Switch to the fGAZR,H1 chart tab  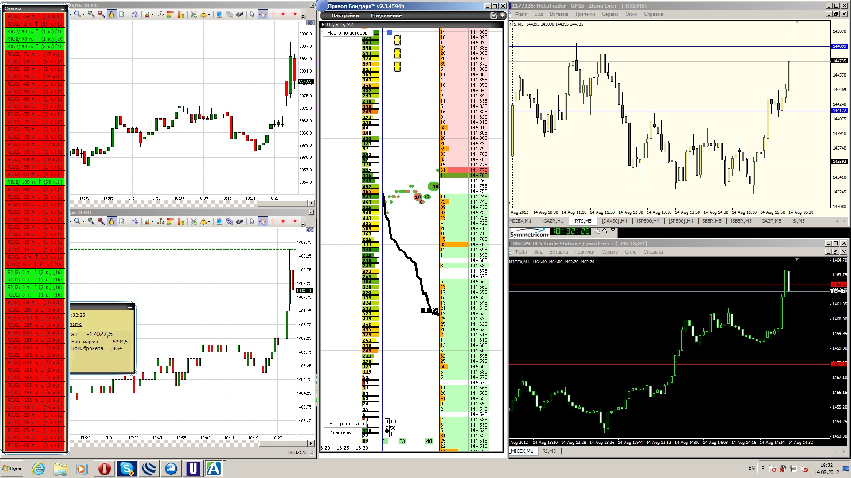(552, 221)
